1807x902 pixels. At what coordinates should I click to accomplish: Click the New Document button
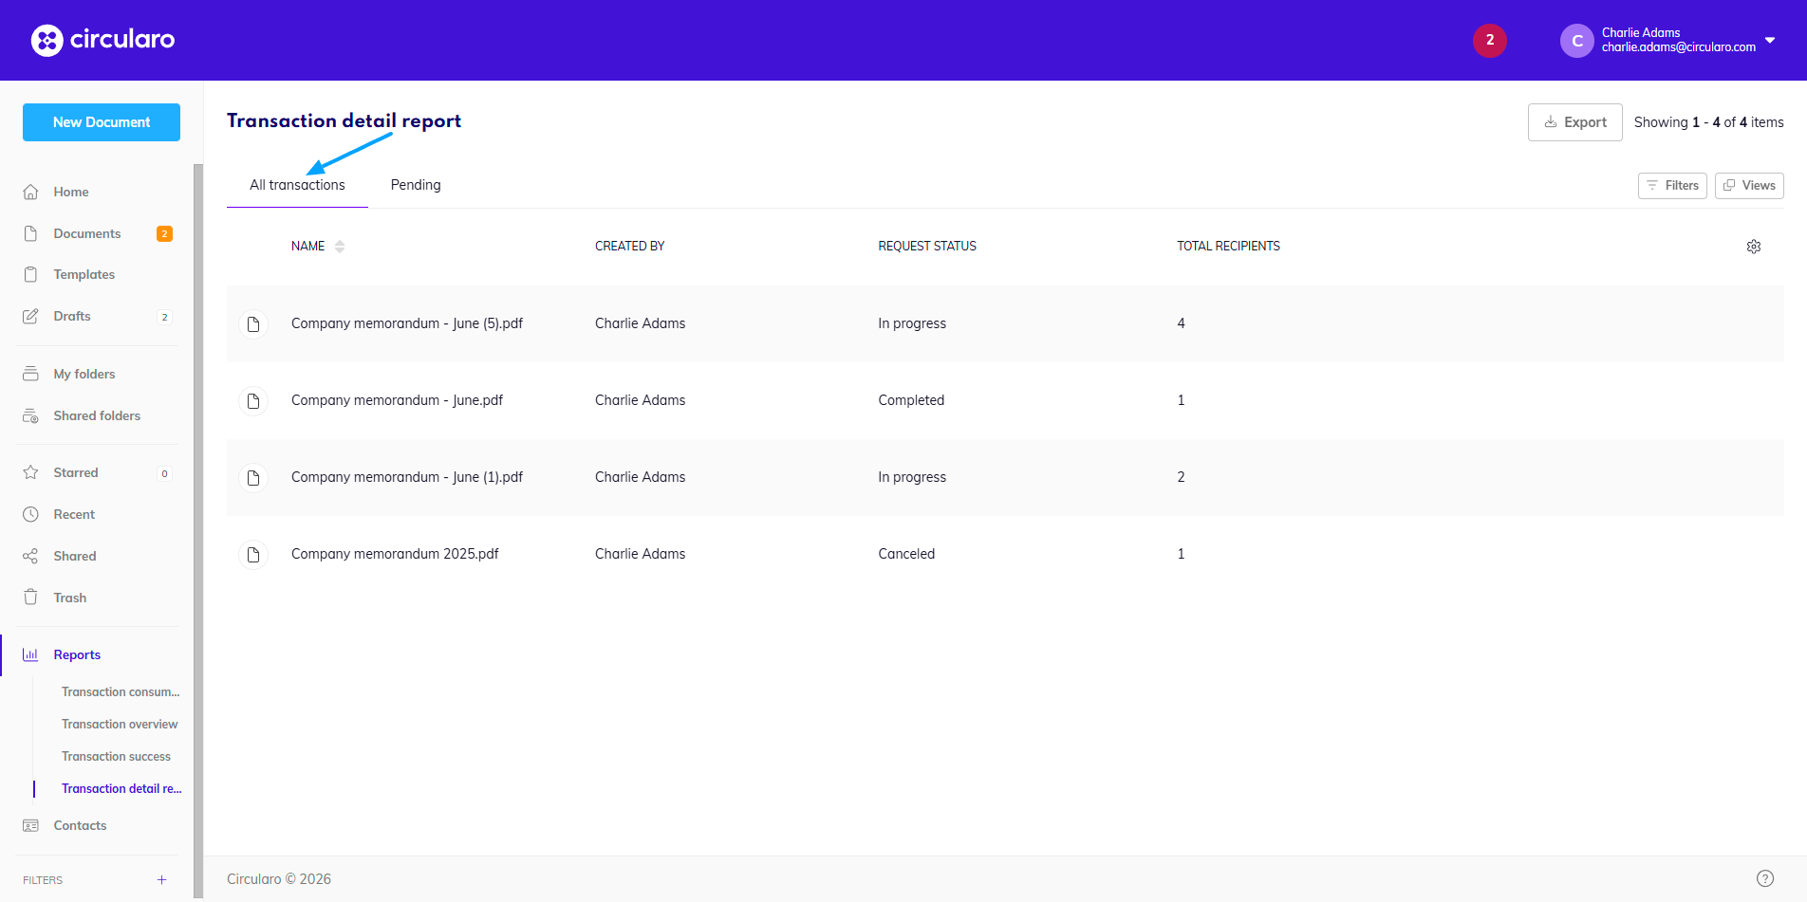coord(102,122)
